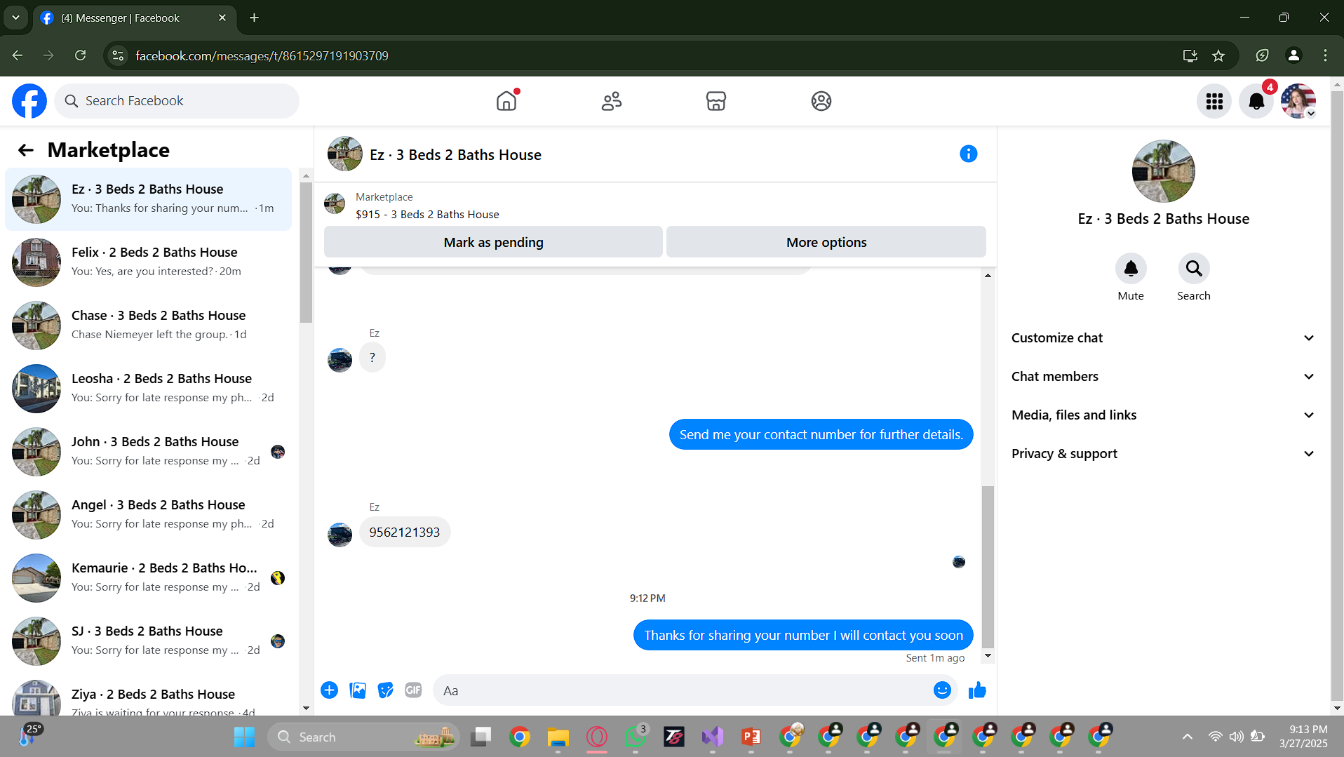The image size is (1344, 757).
Task: Bookmark this tab with the star icon
Action: coord(1218,55)
